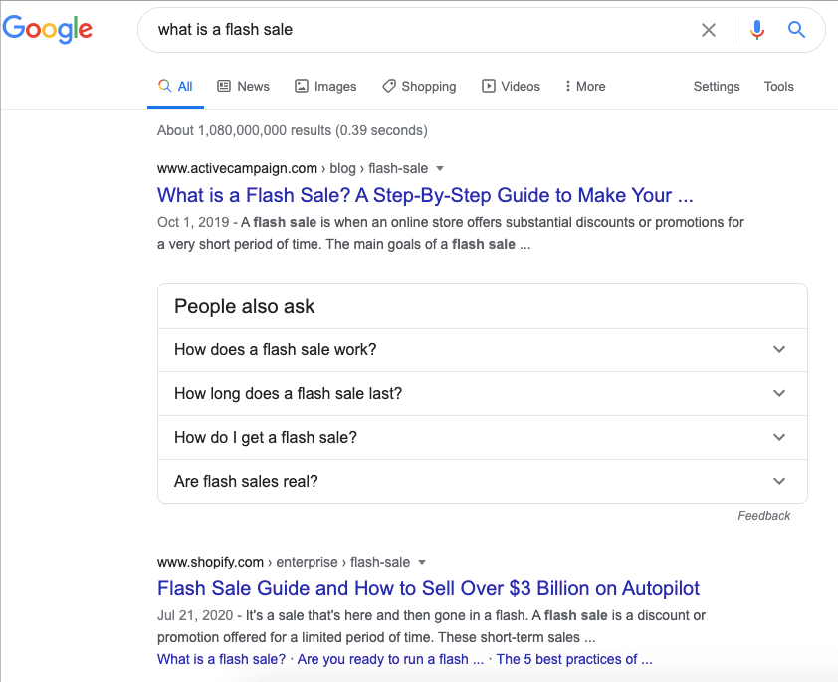Screen dimensions: 838x682
Task: Clear the search box with the X icon
Action: [x=709, y=30]
